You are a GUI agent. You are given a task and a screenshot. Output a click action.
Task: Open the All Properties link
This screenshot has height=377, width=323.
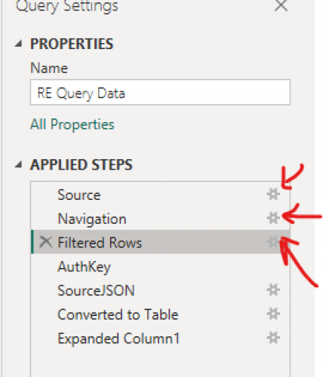click(72, 124)
